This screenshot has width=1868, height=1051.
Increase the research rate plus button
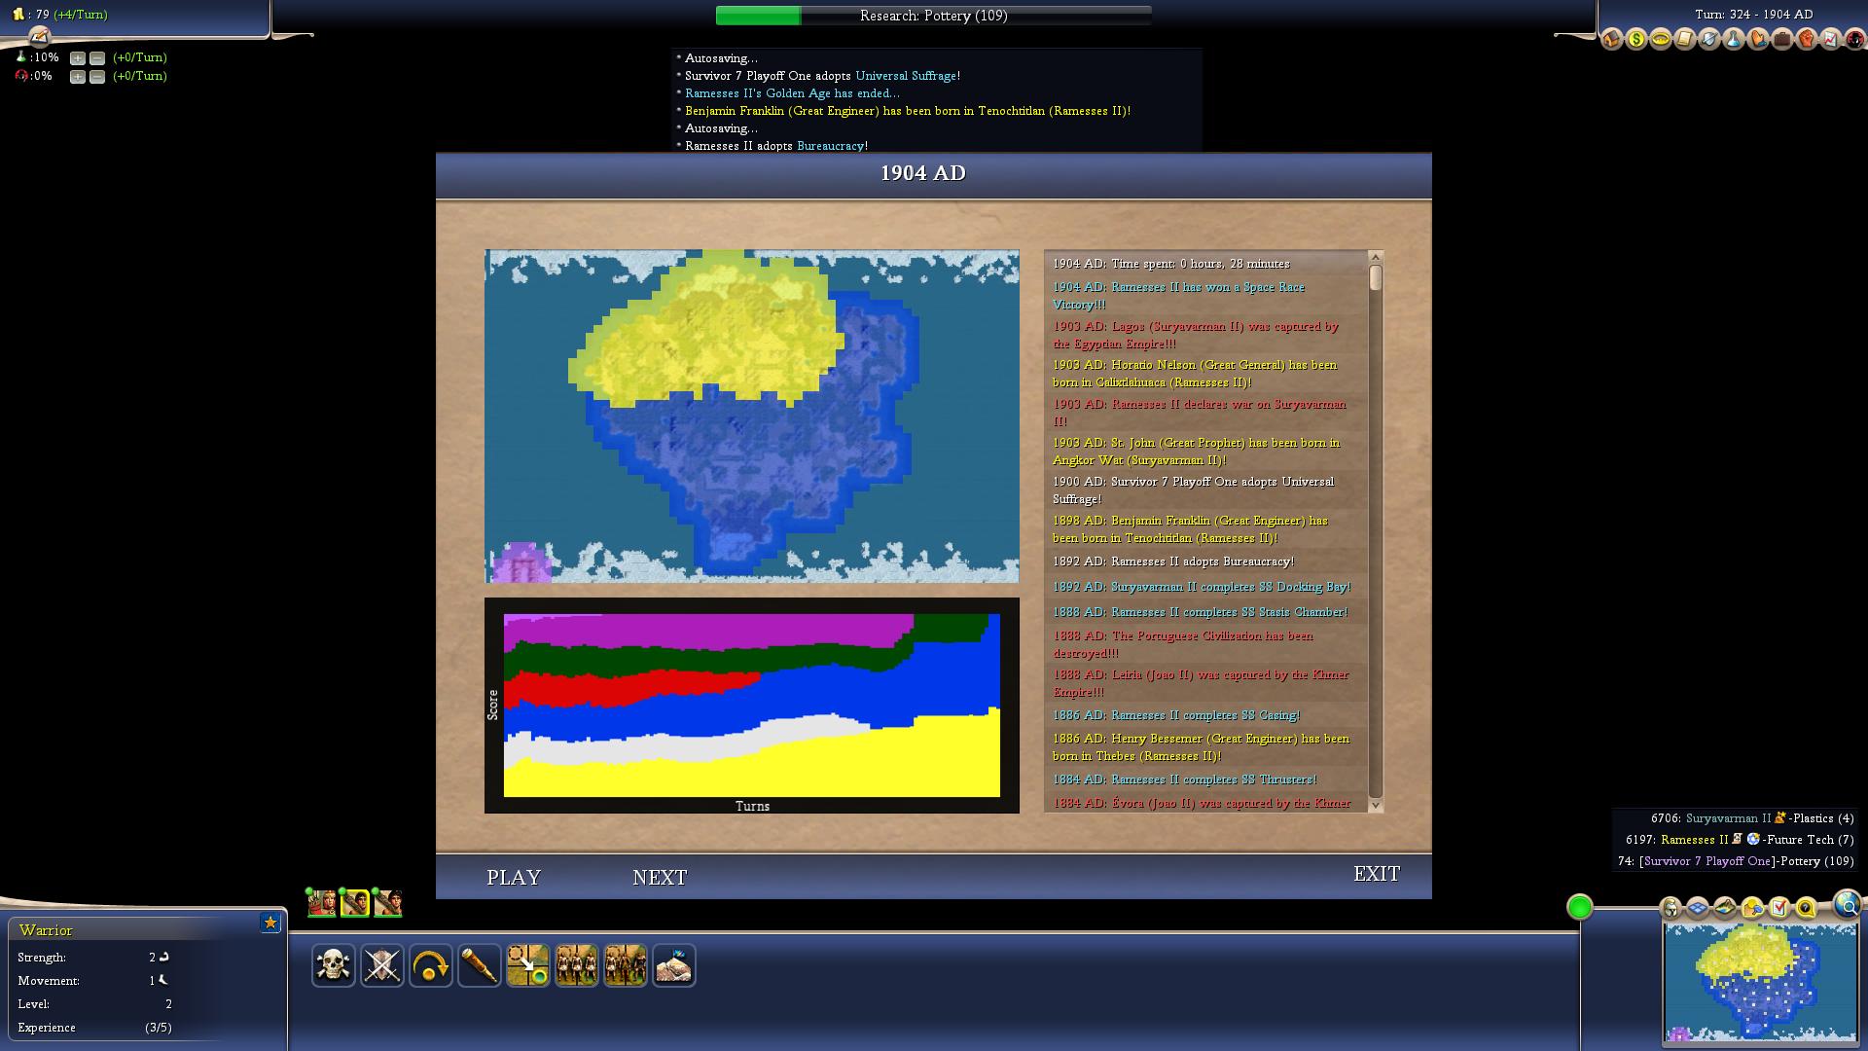[78, 58]
